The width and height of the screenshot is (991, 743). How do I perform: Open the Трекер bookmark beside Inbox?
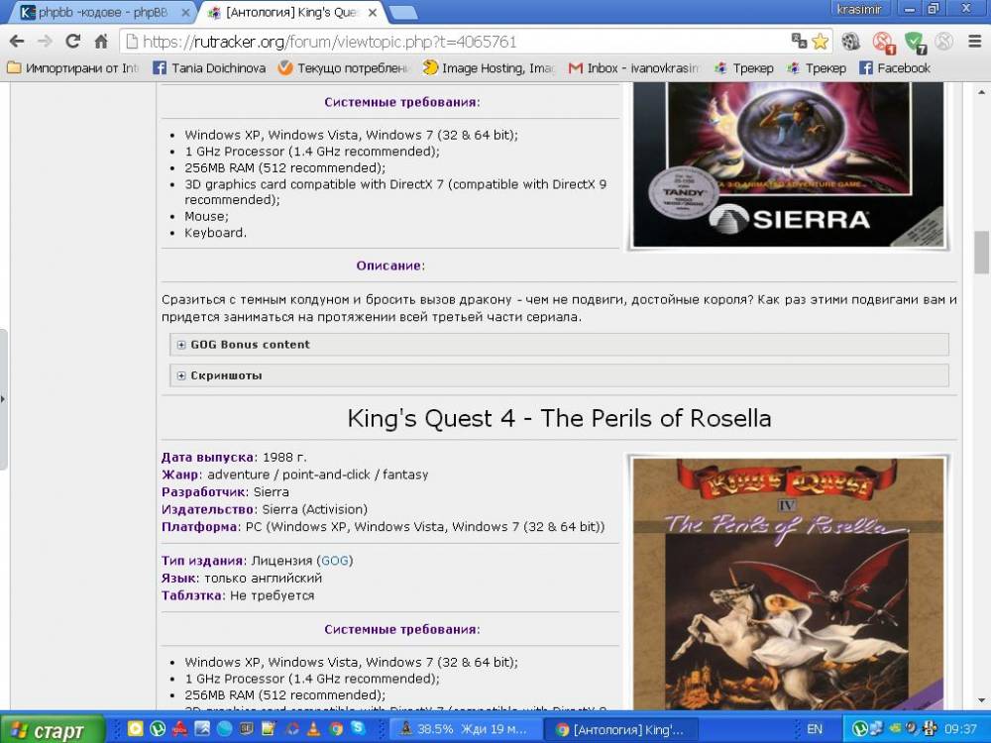[744, 67]
